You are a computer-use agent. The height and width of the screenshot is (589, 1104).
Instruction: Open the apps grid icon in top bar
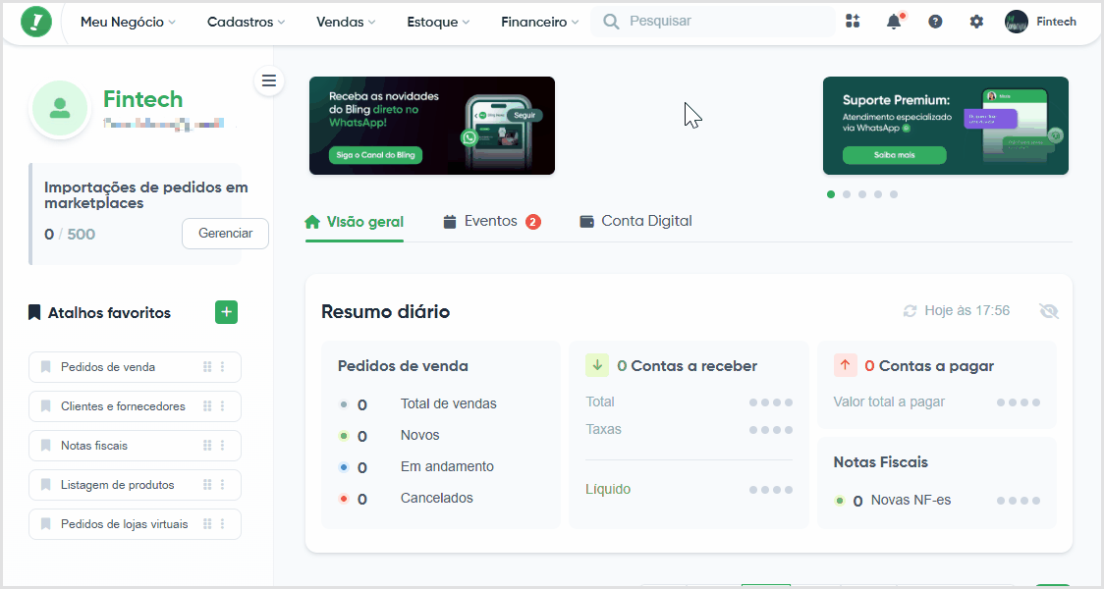tap(853, 22)
